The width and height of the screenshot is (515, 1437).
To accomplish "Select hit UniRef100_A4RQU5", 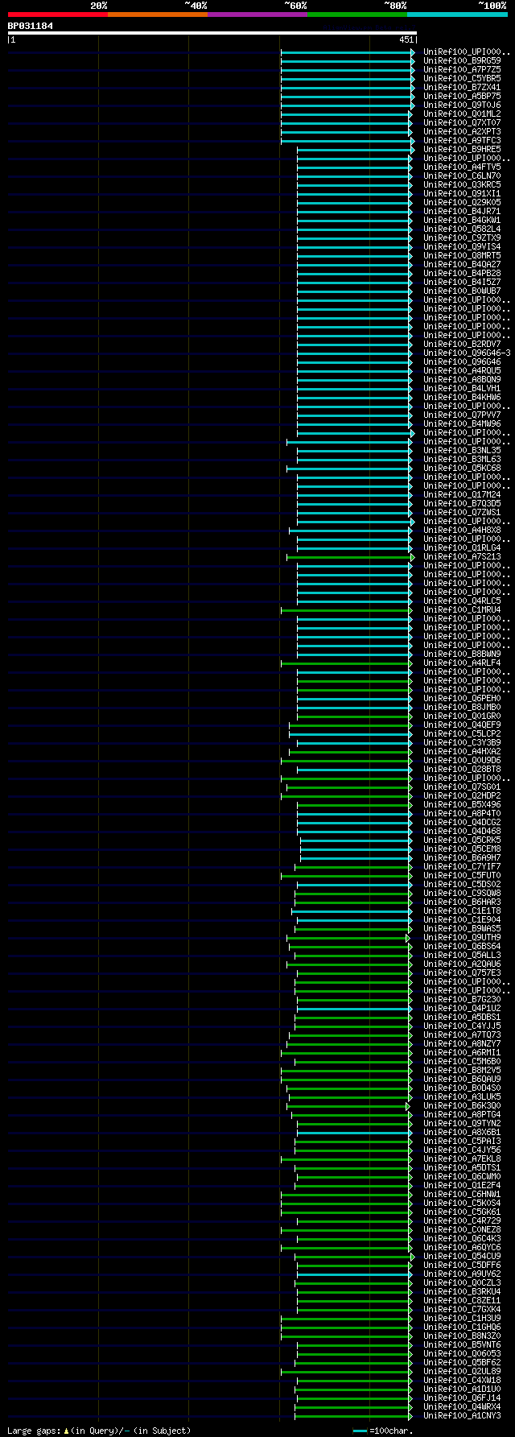I will coord(462,370).
